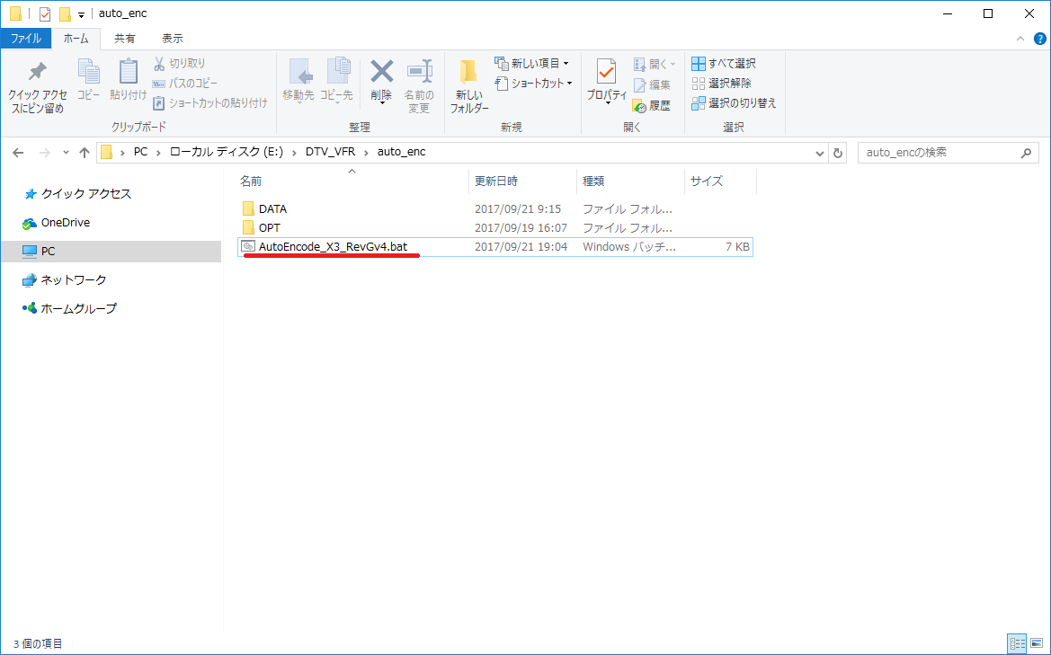
Task: Open the Copy to (コピー先) button
Action: coord(336,81)
